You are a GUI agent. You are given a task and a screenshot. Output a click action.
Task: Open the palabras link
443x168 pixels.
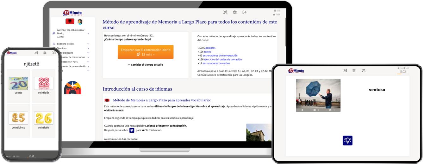click(210, 48)
